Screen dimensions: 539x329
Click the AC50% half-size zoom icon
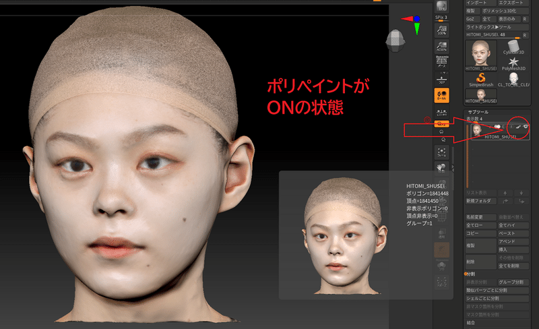pyautogui.click(x=442, y=46)
